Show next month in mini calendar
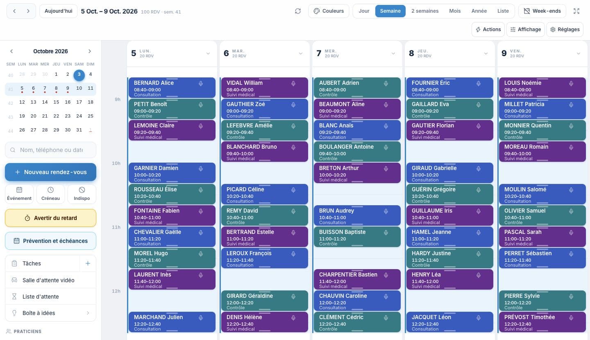 click(x=90, y=51)
